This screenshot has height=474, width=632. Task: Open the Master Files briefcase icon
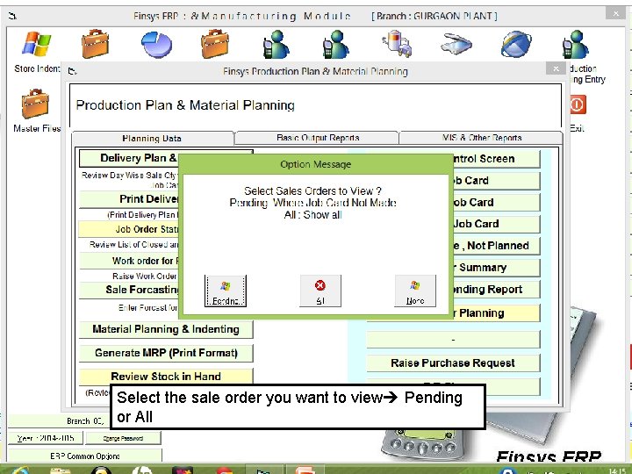[35, 104]
